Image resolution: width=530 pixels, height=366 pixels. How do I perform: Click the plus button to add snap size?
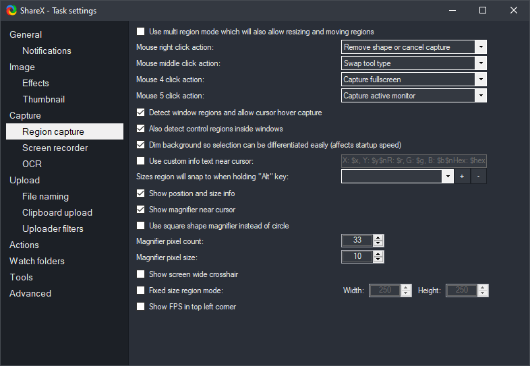pos(462,177)
